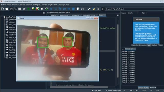Screen dimensions: 164x92
Task: Open the Source menu
Action: [23, 5]
